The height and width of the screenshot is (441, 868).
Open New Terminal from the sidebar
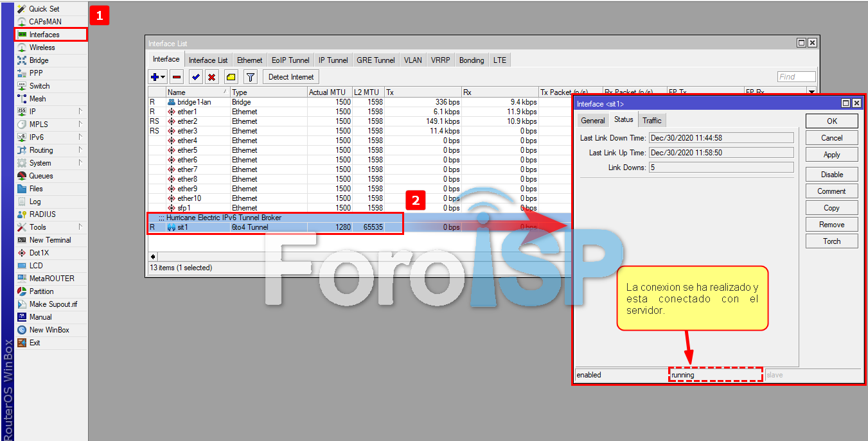click(50, 240)
